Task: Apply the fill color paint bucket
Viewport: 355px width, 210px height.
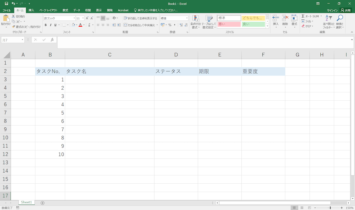Action: click(x=73, y=25)
